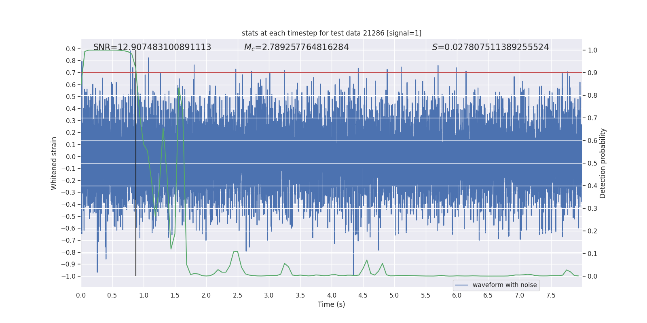Click the Detection probability tick label 0.6
Viewport: 647px width, 323px height.
[x=592, y=141]
